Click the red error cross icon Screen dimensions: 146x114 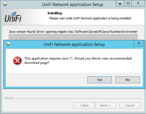[17, 61]
